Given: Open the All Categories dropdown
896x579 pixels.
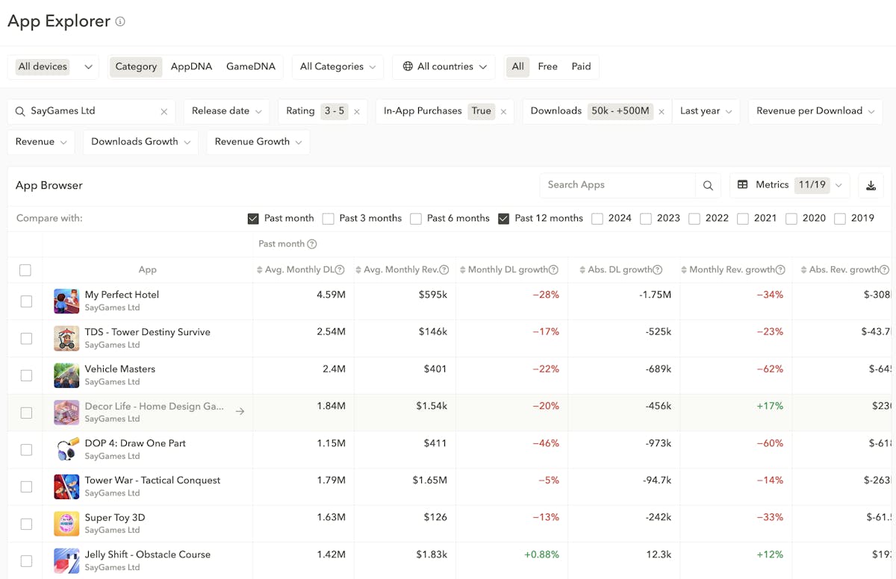Looking at the screenshot, I should point(337,66).
